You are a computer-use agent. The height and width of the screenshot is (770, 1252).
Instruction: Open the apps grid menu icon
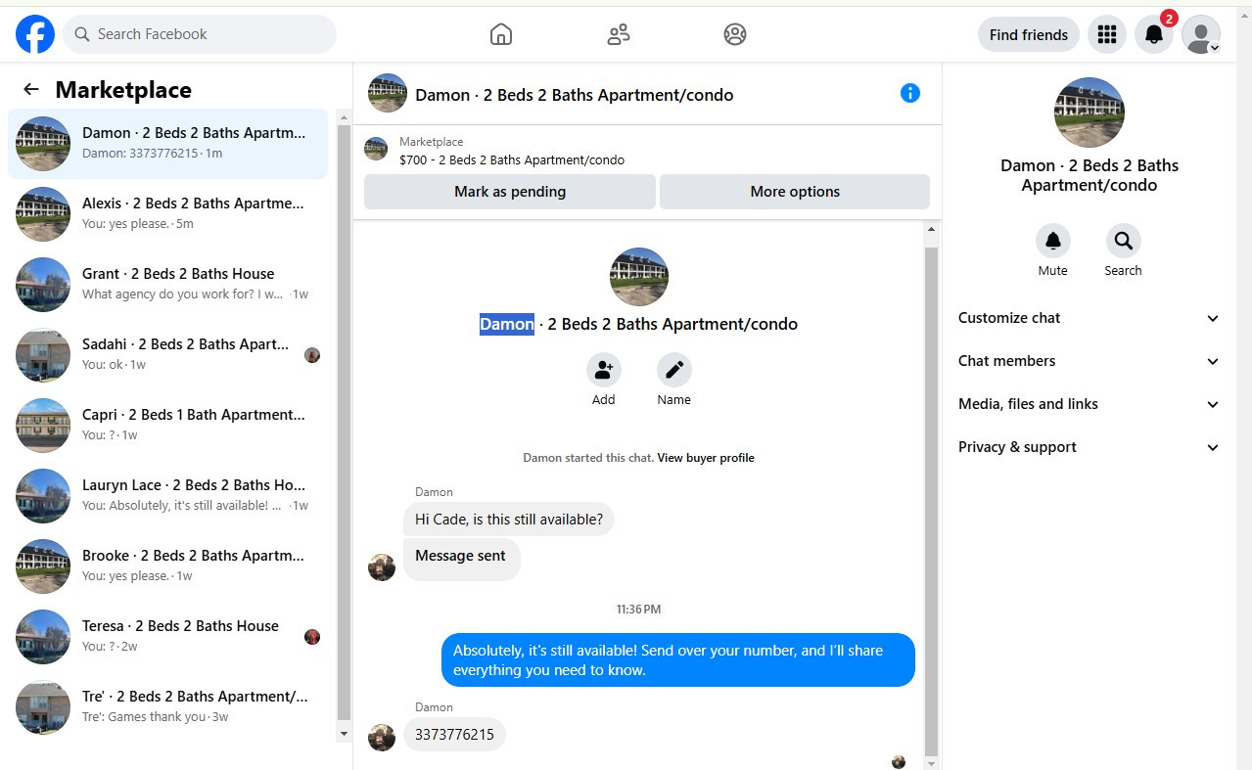coord(1107,34)
